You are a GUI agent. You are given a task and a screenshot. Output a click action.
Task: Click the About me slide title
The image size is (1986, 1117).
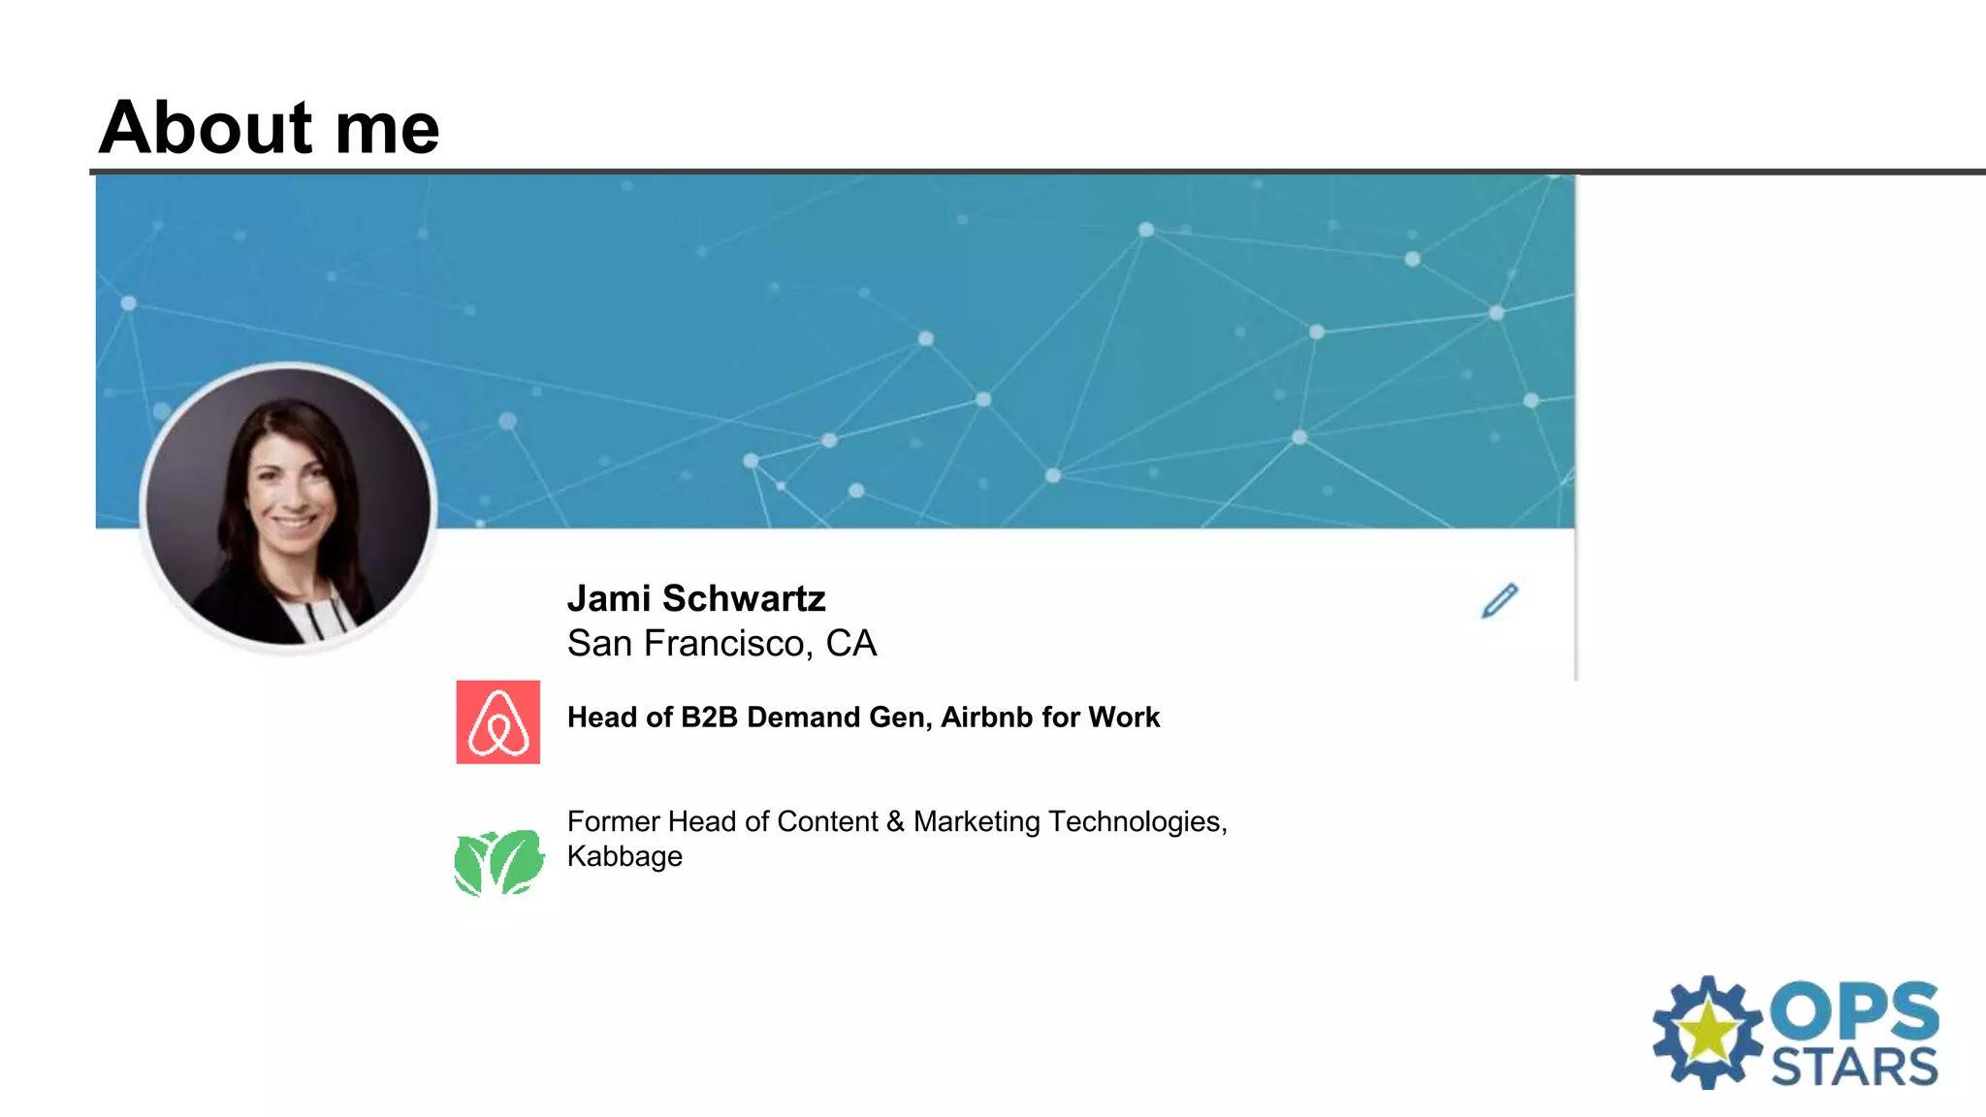click(269, 127)
